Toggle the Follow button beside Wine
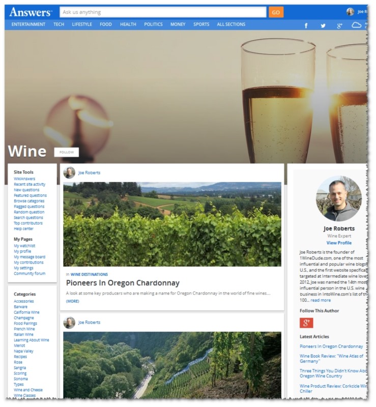 coord(67,152)
